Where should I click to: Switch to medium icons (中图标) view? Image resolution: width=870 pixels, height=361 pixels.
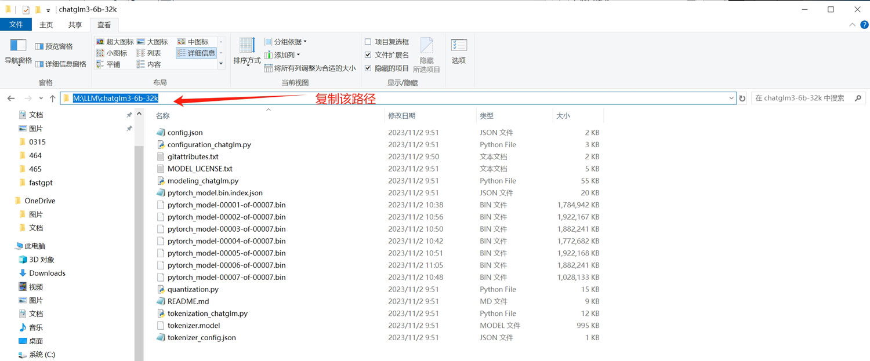pyautogui.click(x=193, y=42)
